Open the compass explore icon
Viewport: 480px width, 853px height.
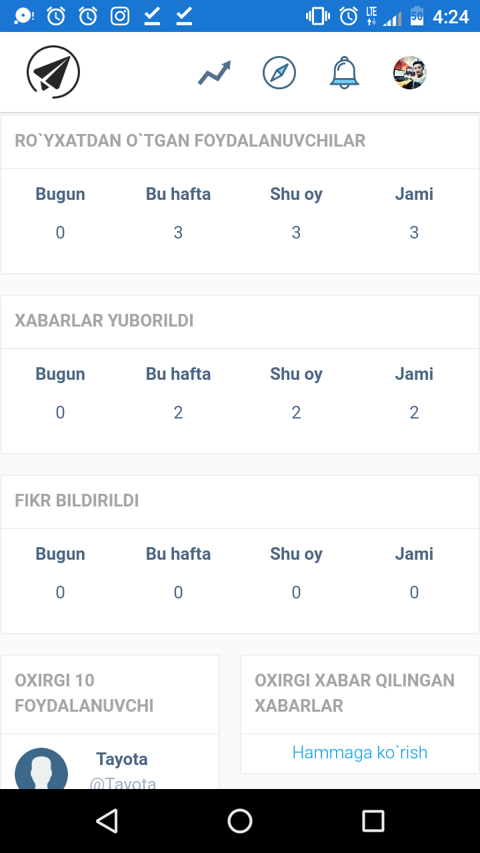[279, 73]
